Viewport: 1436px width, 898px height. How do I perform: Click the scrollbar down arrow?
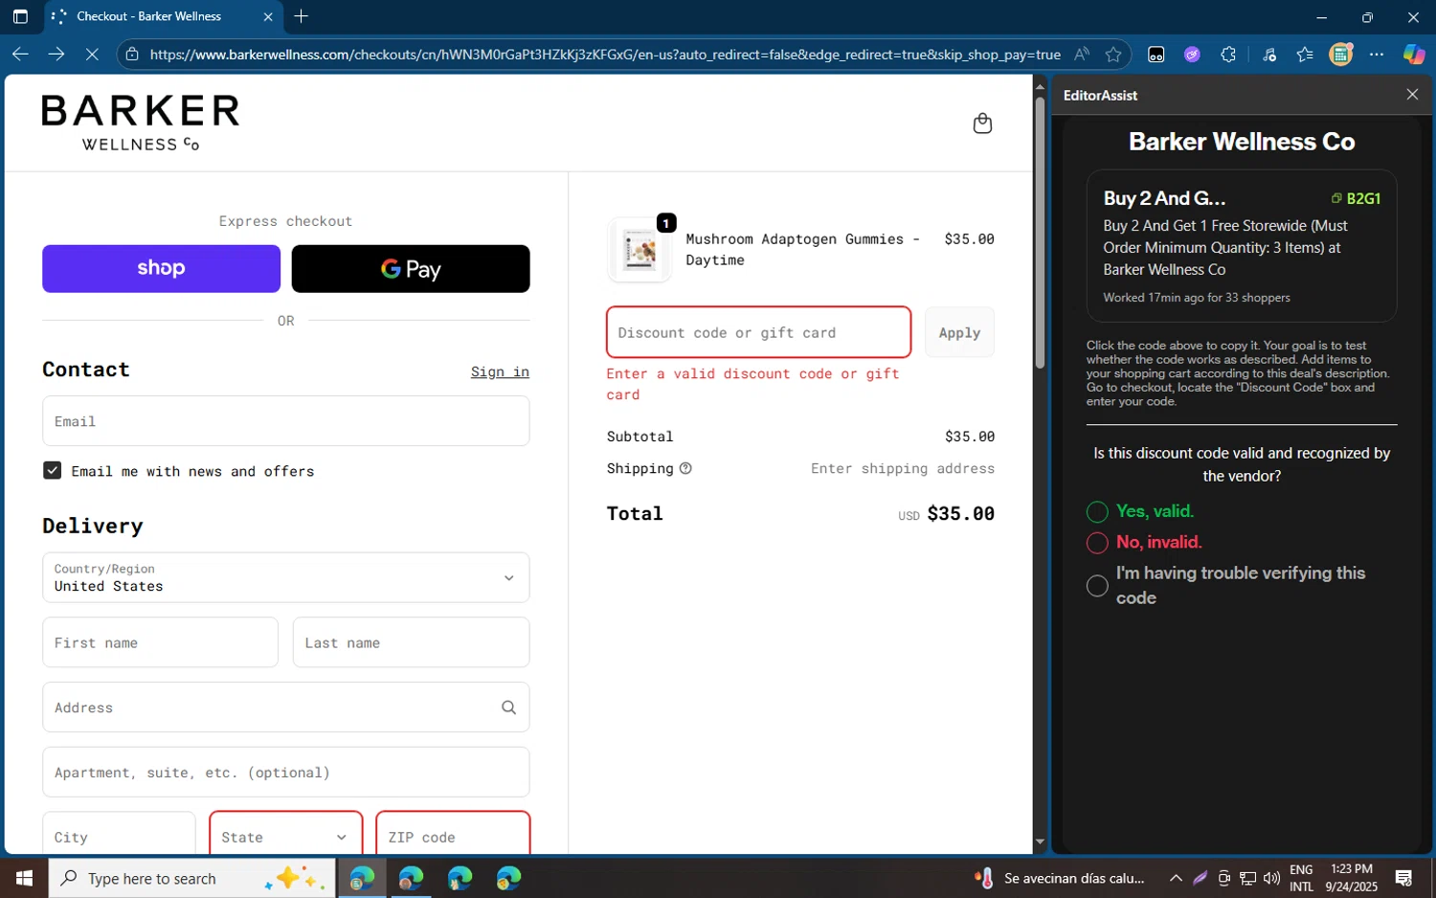point(1040,842)
